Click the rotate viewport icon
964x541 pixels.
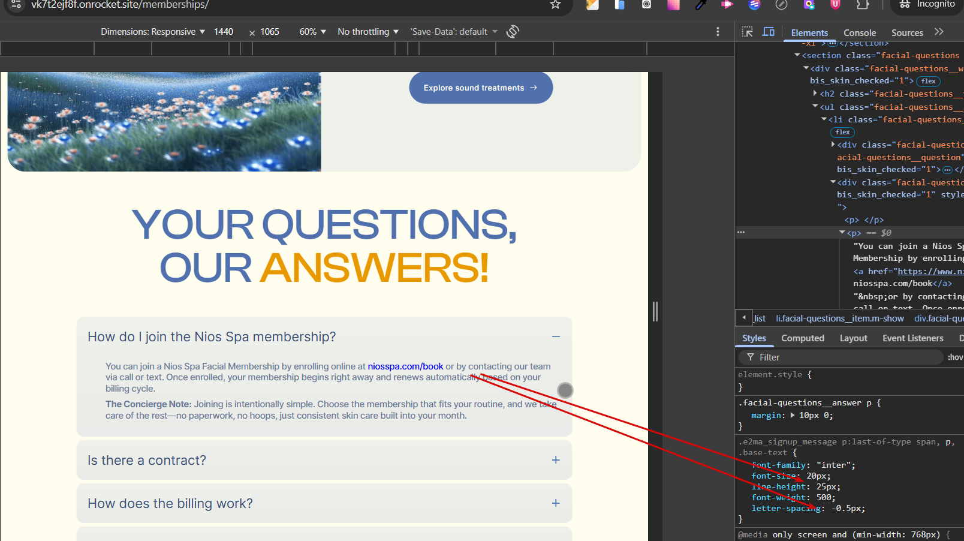click(513, 31)
